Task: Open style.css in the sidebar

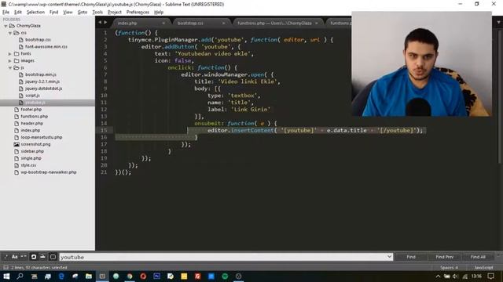Action: coord(28,165)
